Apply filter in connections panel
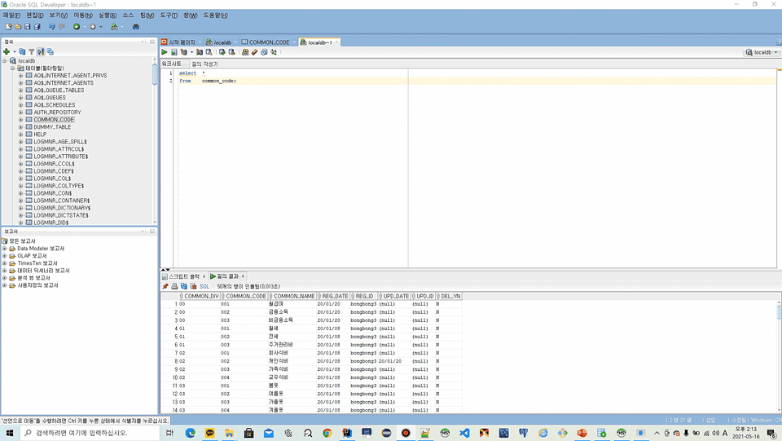The width and height of the screenshot is (782, 441). tap(32, 51)
